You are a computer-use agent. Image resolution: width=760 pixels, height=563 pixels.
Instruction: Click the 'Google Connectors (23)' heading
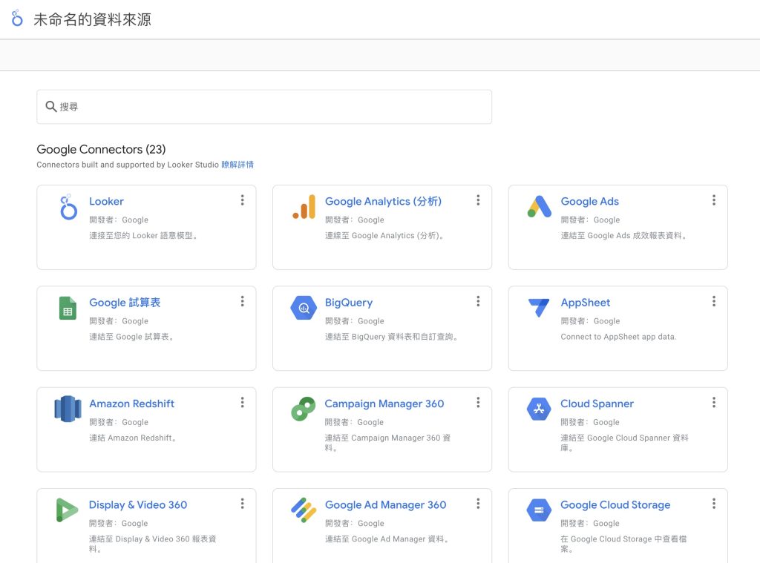pos(101,149)
